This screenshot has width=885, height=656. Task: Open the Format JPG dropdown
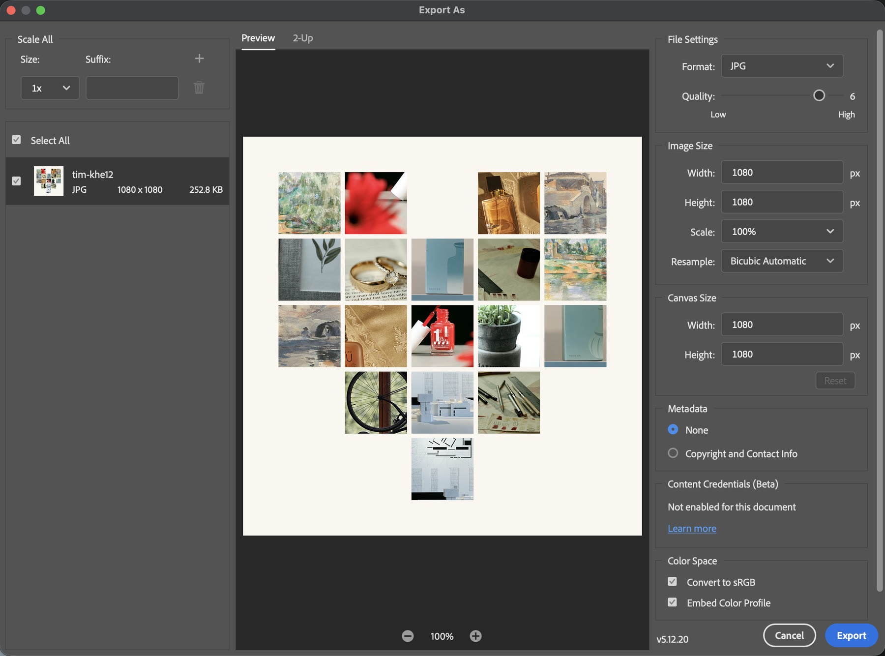point(782,66)
